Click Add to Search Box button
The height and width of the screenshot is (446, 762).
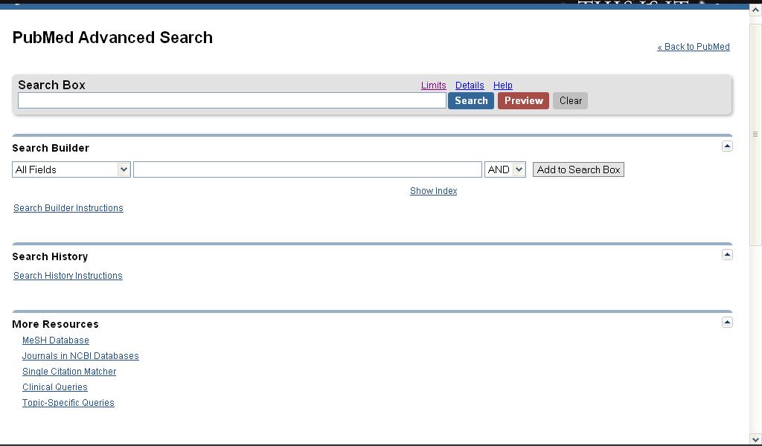tap(578, 169)
